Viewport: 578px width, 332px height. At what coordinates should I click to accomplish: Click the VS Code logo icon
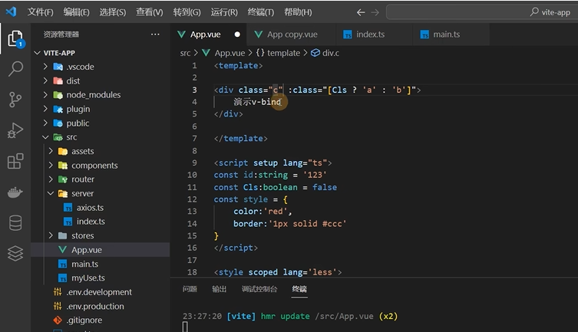coord(11,12)
